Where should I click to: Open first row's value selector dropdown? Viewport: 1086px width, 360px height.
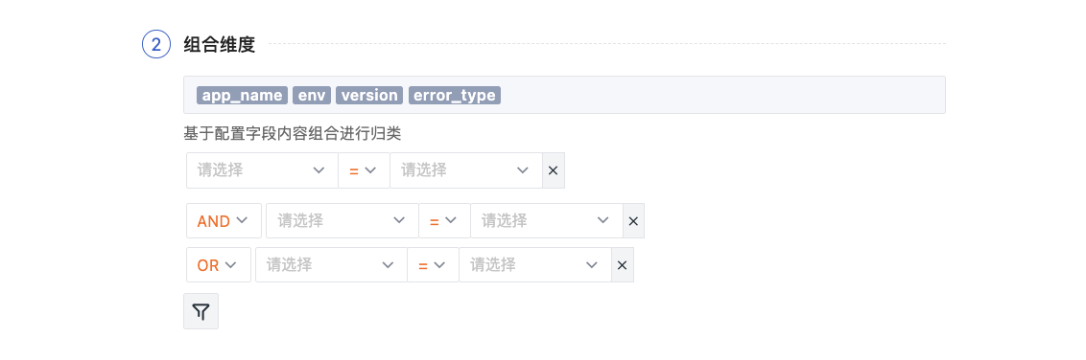click(466, 170)
